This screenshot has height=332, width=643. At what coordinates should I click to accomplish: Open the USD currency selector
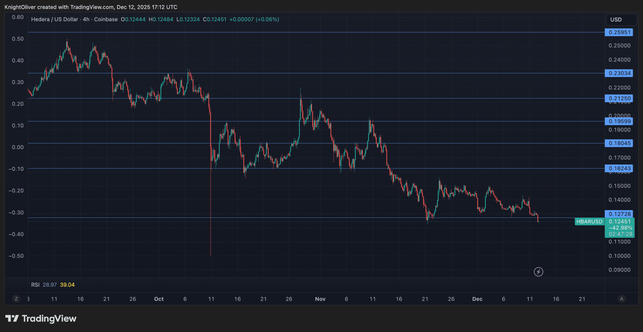[x=621, y=20]
